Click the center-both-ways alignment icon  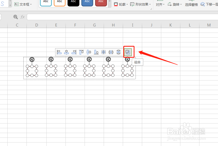coord(104,52)
